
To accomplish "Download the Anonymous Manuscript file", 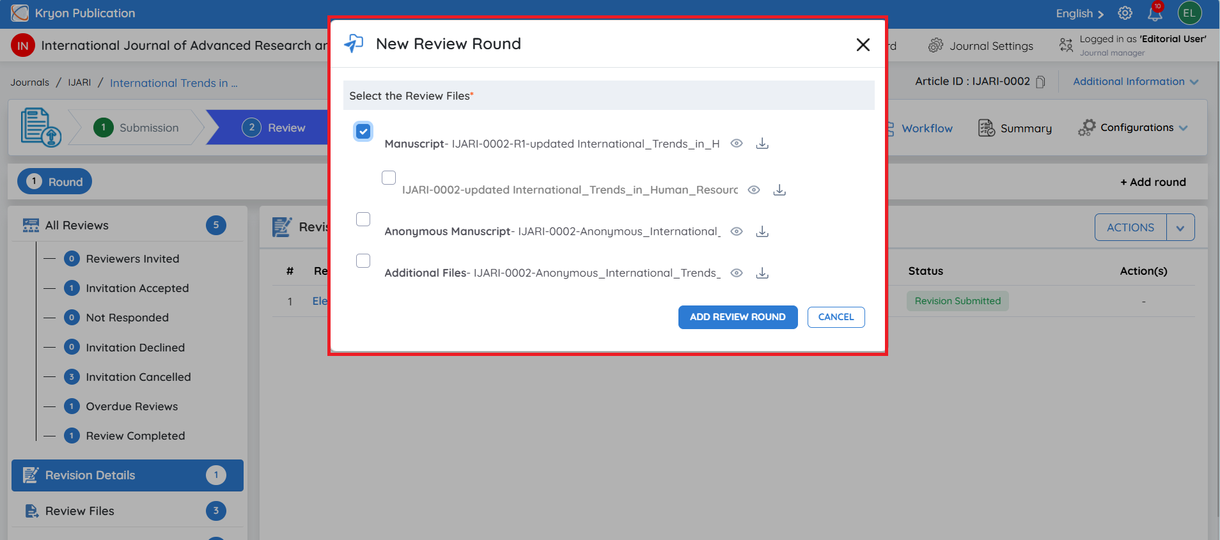I will click(x=762, y=231).
